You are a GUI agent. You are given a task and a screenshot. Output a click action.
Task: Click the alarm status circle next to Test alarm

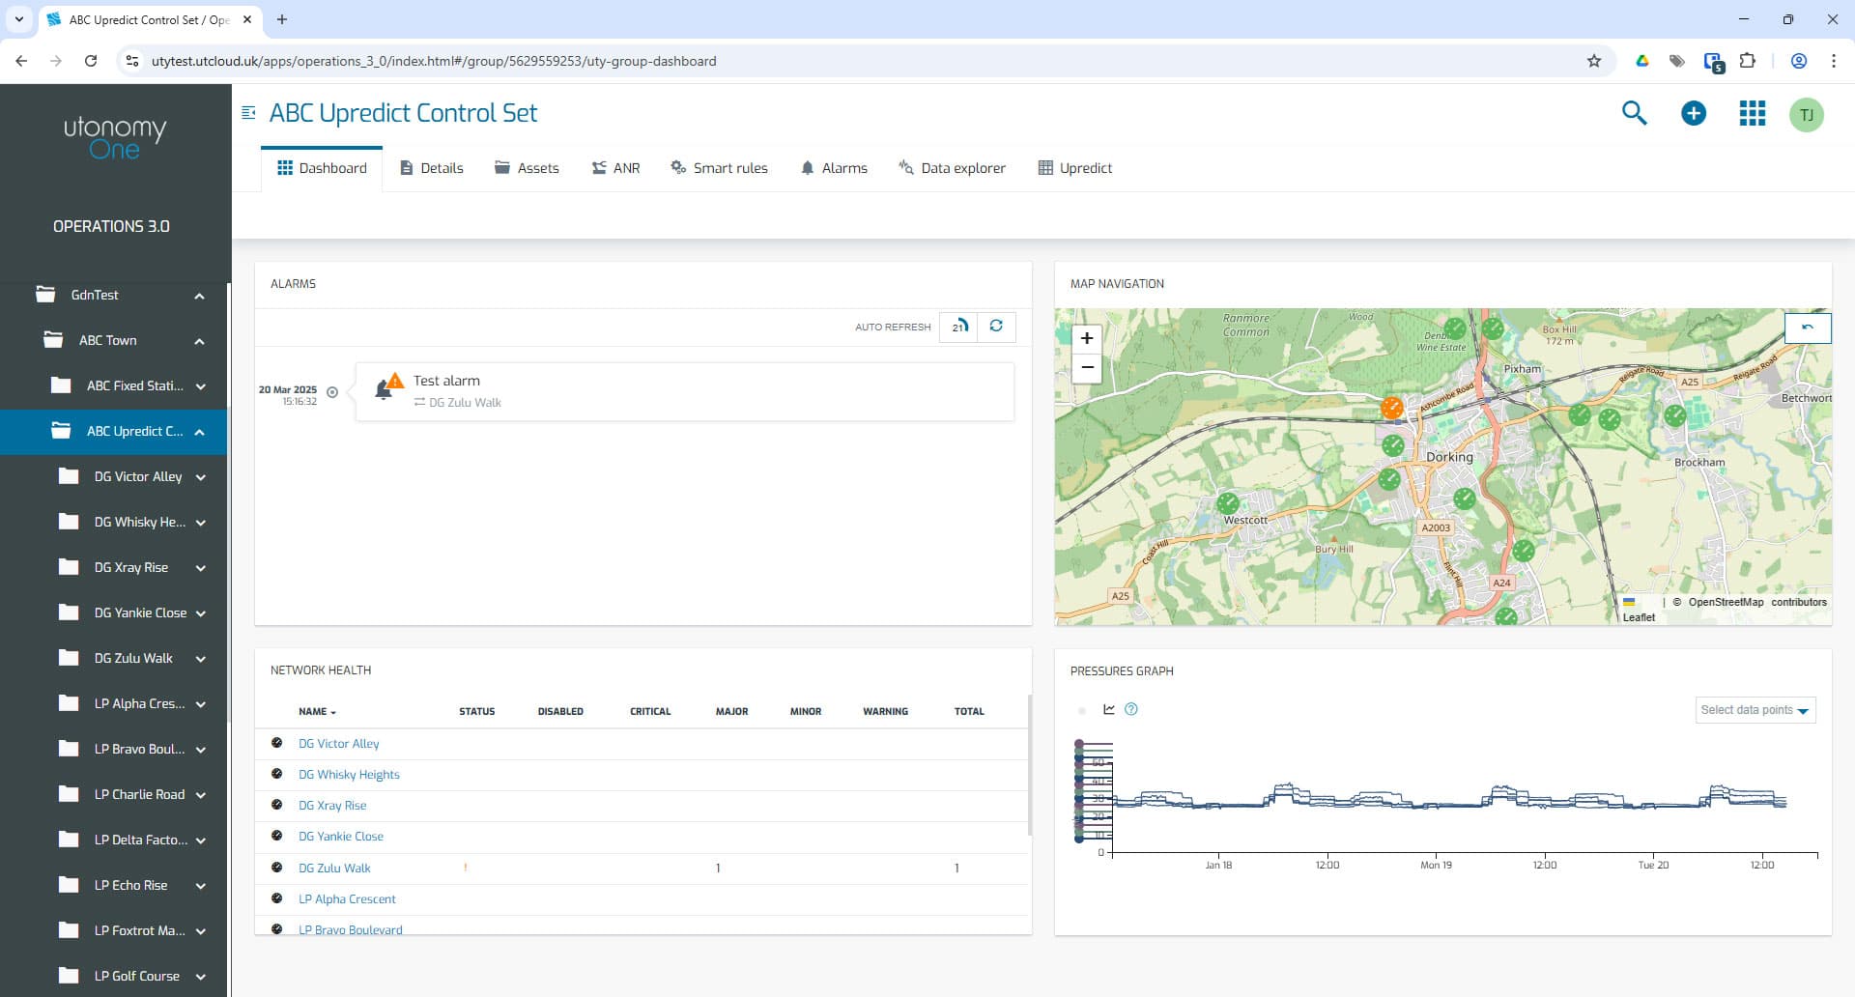click(332, 391)
